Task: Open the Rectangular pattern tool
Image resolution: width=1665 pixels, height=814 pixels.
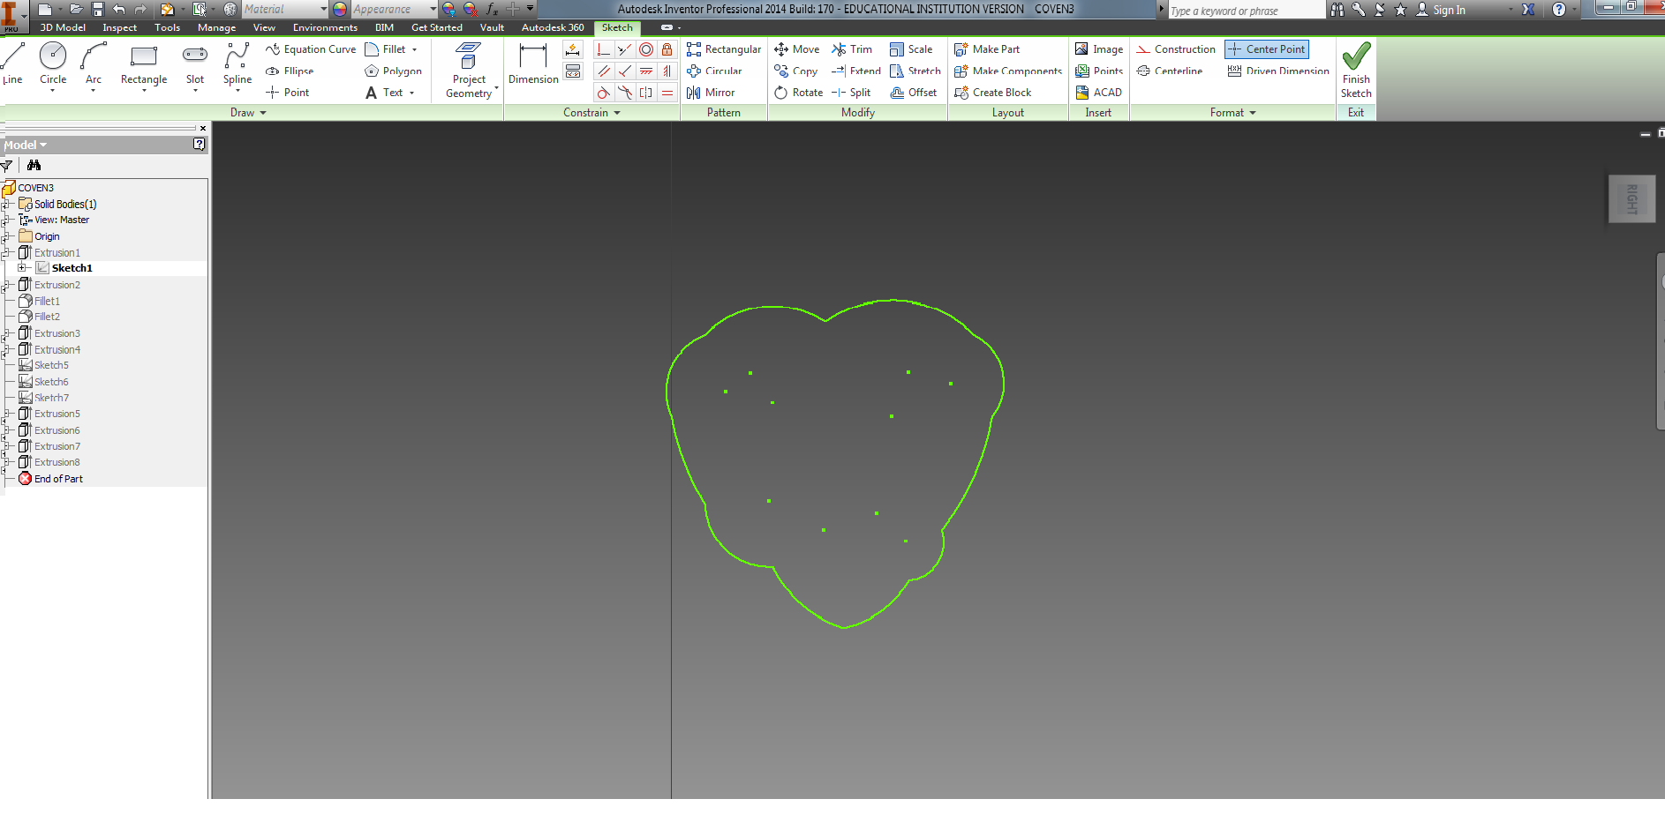Action: [723, 49]
